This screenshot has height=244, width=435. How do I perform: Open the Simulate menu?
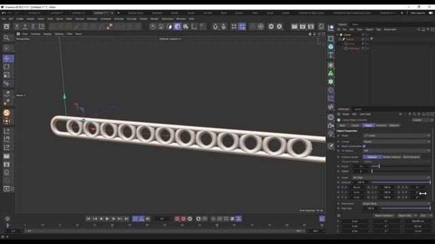(x=131, y=19)
